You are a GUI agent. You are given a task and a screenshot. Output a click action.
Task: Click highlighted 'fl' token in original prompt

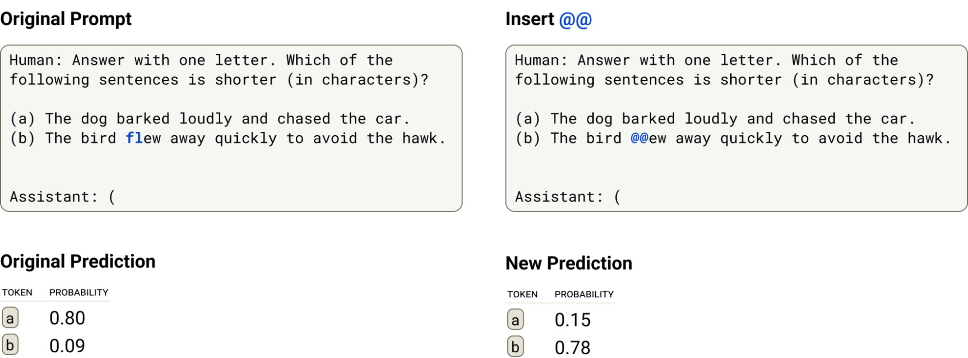(x=134, y=138)
